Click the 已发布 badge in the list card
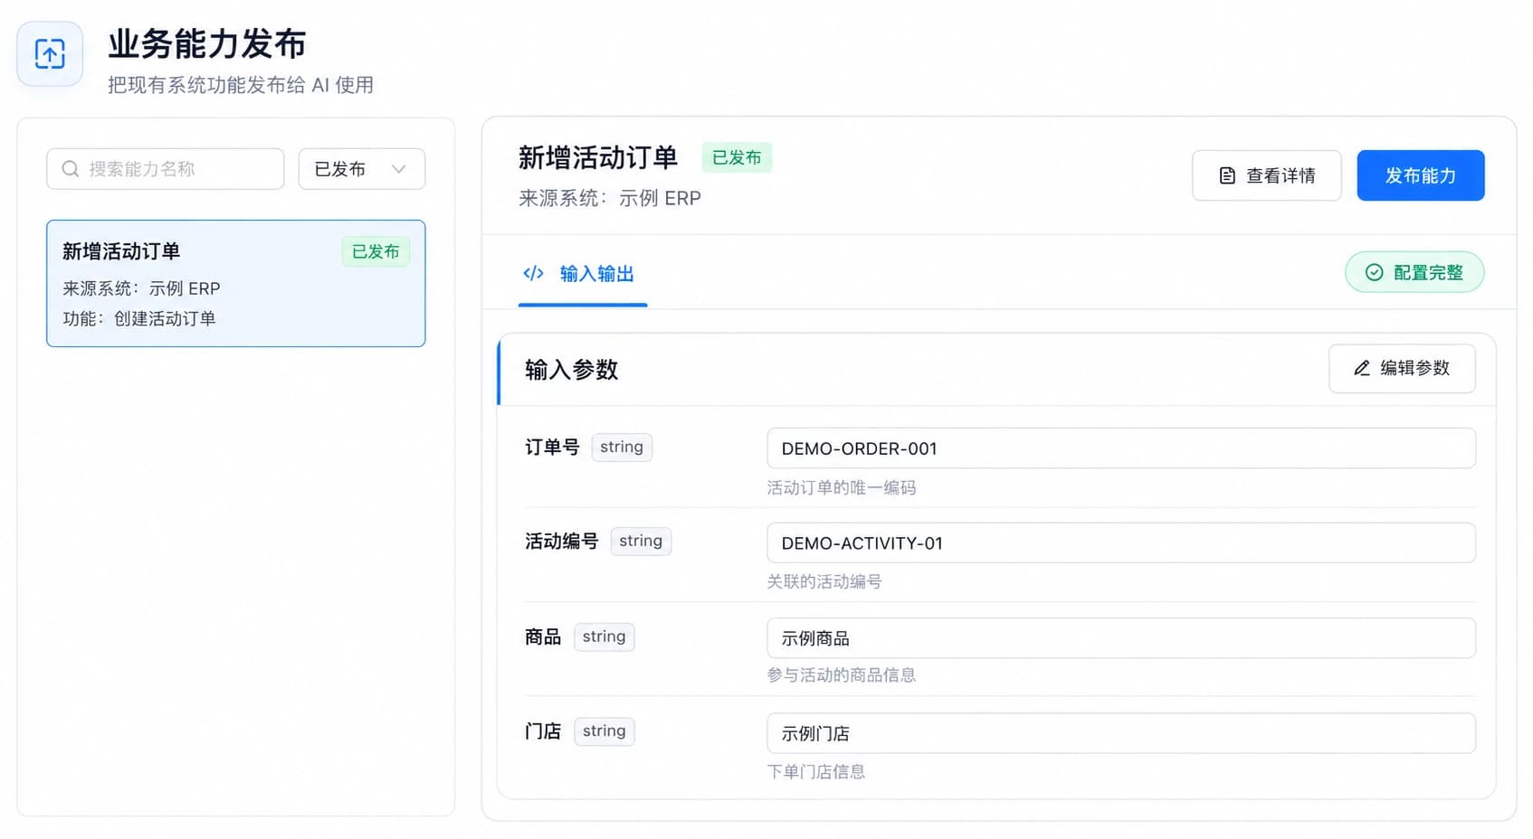The image size is (1533, 839). (376, 251)
